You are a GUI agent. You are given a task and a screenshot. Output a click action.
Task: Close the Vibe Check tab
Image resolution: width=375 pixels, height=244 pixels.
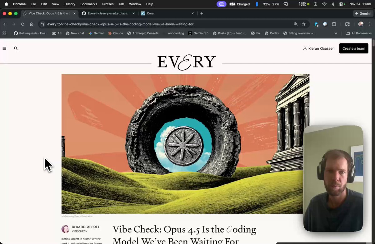point(74,13)
